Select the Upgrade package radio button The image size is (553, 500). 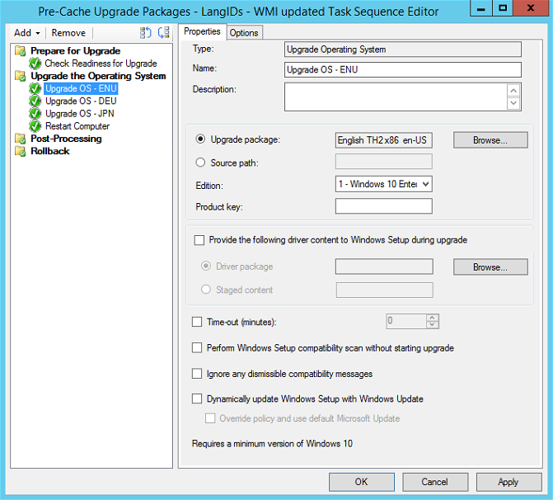tap(200, 139)
